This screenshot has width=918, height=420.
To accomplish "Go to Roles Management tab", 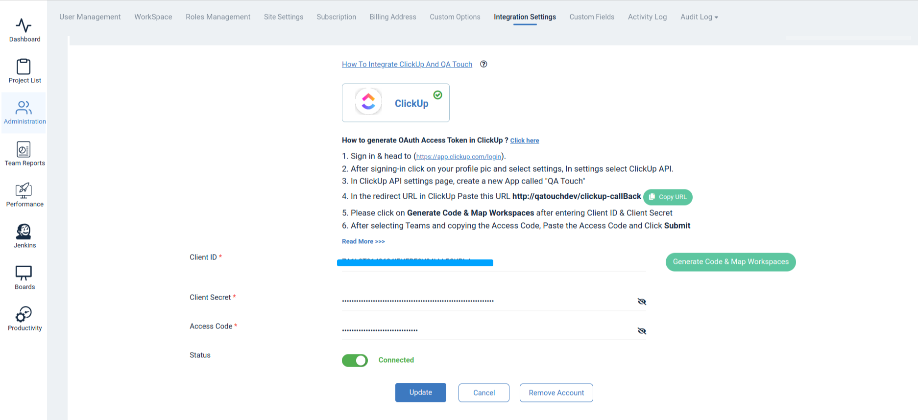I will [x=218, y=17].
